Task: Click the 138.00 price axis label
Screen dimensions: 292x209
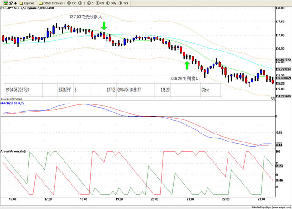Action: click(280, 8)
